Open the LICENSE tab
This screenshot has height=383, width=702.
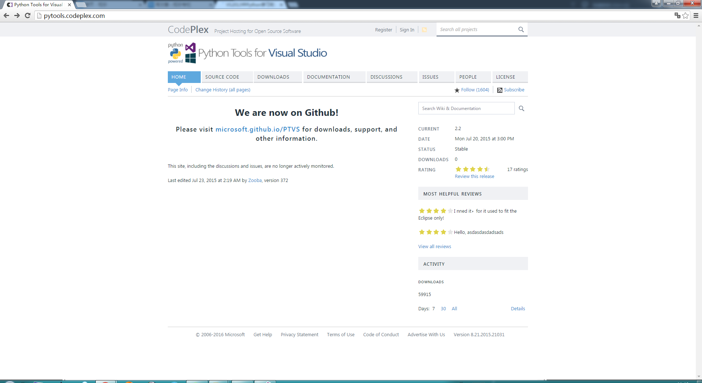click(x=510, y=77)
